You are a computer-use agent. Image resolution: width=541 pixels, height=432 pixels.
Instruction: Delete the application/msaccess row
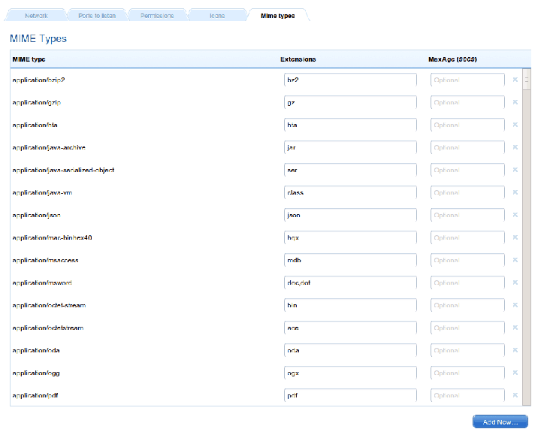515,260
